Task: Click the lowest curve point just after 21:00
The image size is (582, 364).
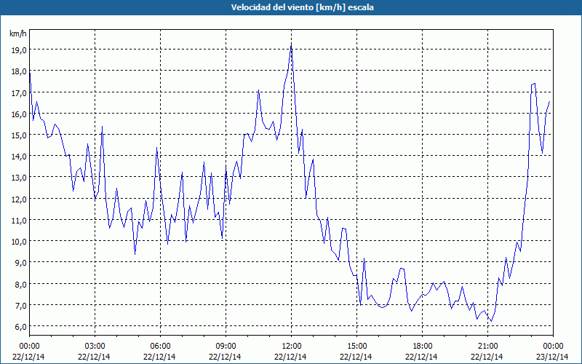Action: [492, 321]
